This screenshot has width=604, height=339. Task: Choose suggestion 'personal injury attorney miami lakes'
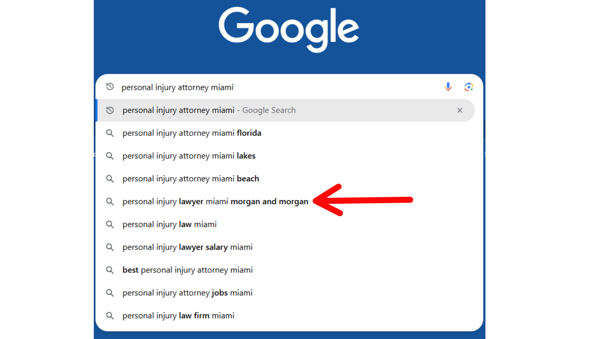289,156
